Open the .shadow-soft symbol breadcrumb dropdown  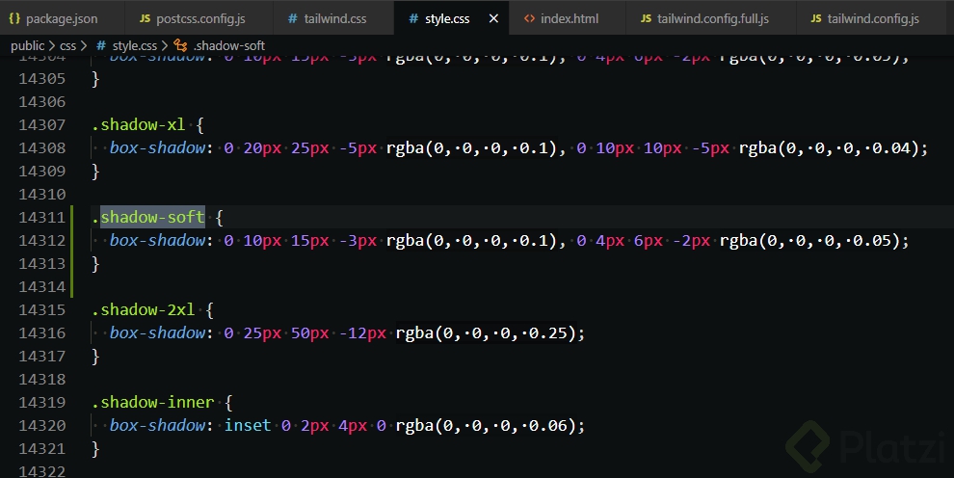tap(228, 45)
